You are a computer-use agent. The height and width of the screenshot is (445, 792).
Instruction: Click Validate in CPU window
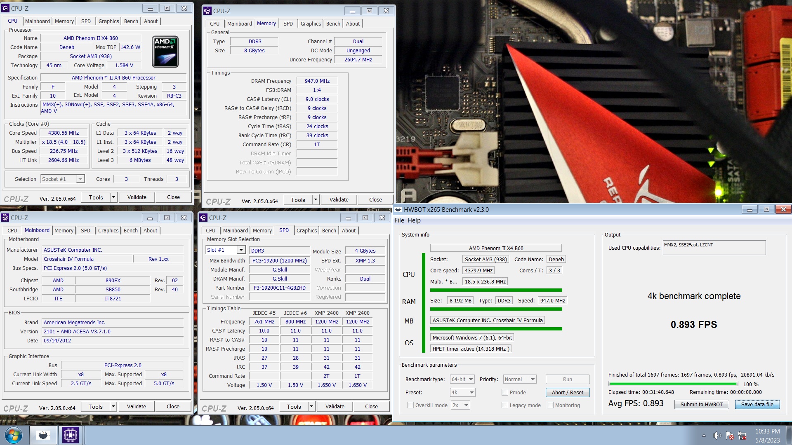coord(137,197)
